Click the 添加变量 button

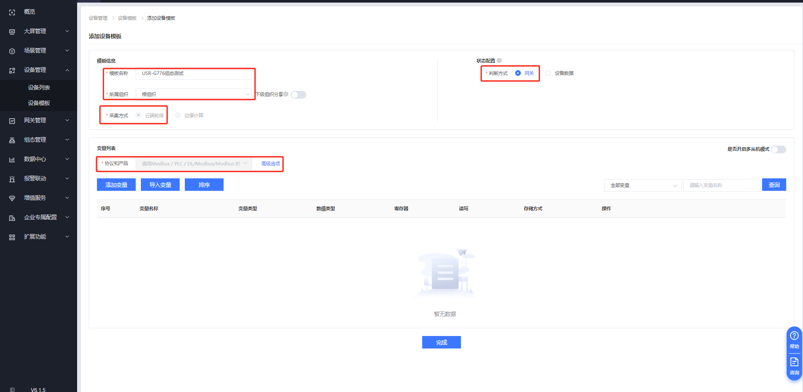pyautogui.click(x=116, y=185)
